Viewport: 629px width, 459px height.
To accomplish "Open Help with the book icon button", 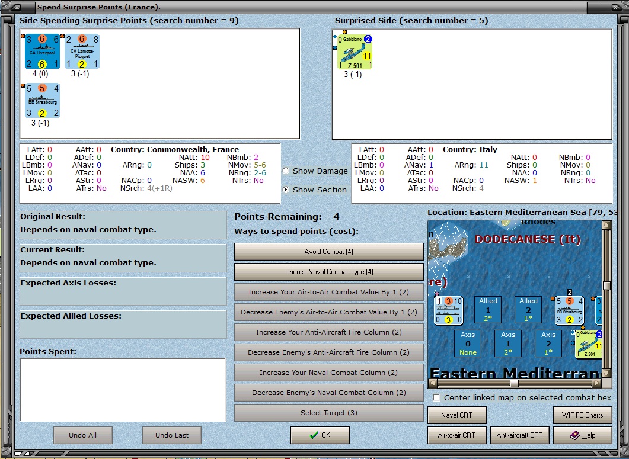I will (583, 435).
